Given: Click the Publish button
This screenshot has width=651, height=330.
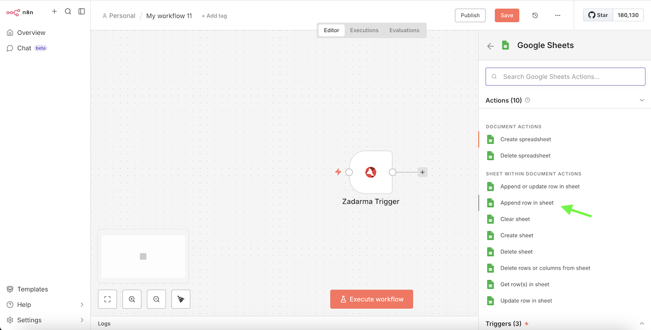Looking at the screenshot, I should point(470,15).
